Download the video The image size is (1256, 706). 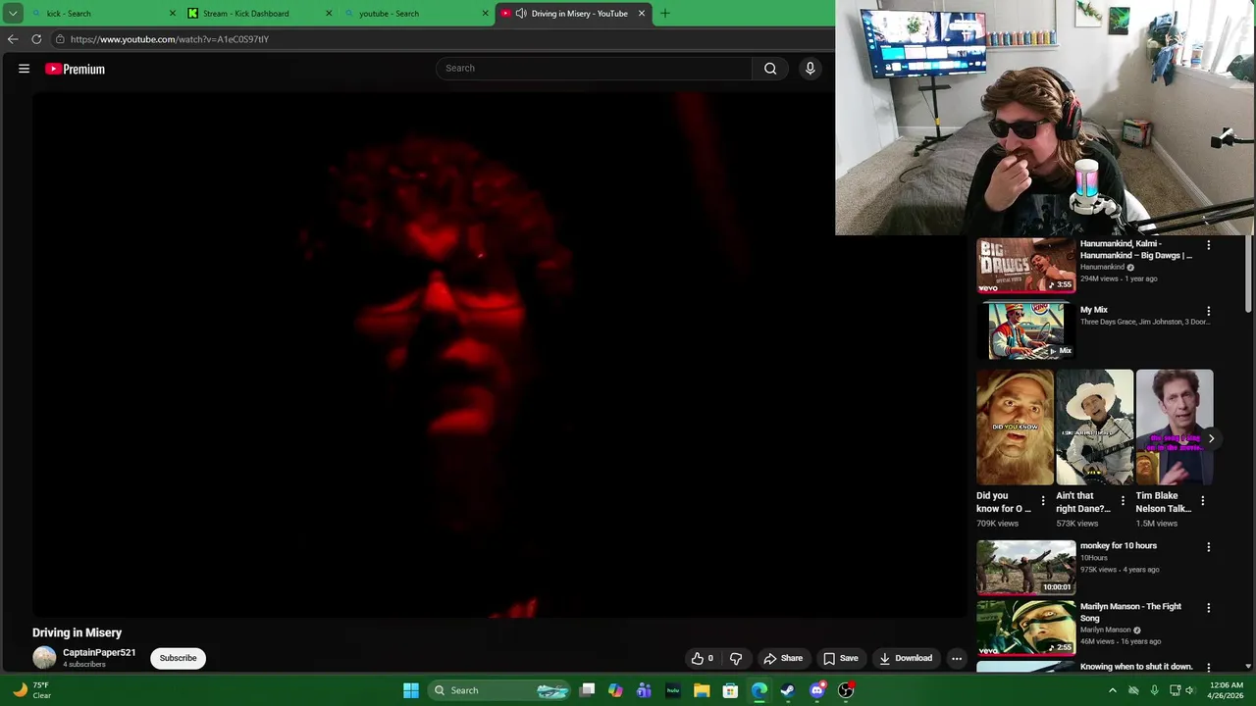(x=906, y=658)
